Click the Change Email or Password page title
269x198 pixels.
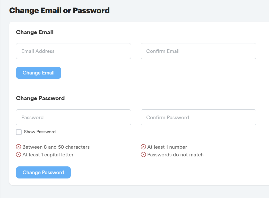[59, 11]
